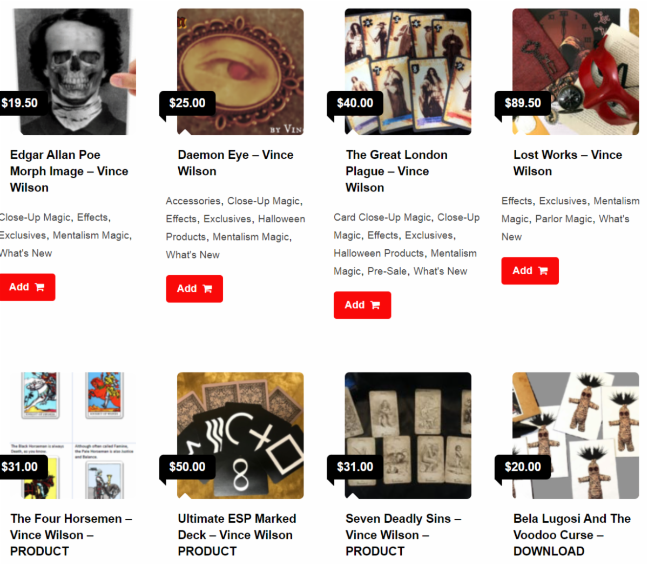648x565 pixels.
Task: Click the $89.50 price tag
Action: [x=523, y=103]
